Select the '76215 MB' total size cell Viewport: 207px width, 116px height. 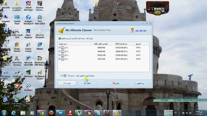(101, 59)
